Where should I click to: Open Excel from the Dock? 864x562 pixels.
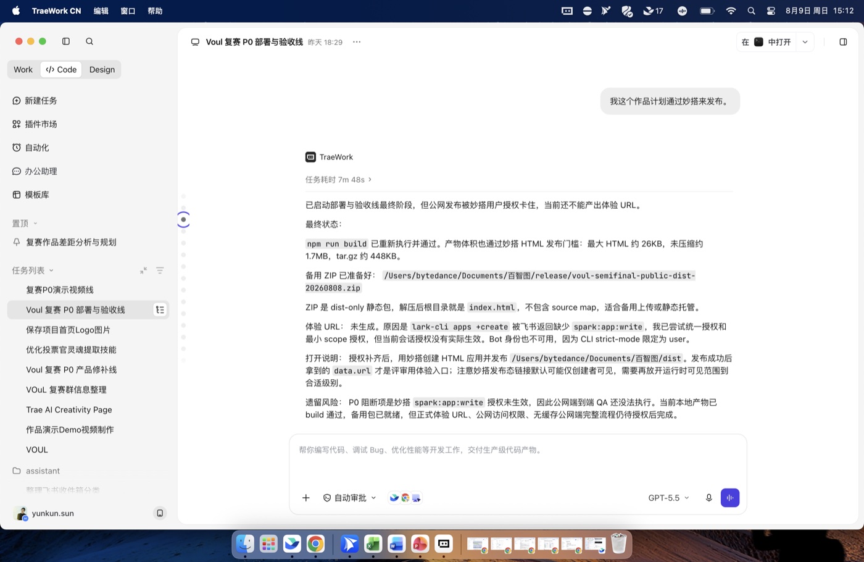pyautogui.click(x=373, y=543)
